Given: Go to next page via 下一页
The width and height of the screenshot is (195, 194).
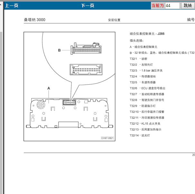Looking at the screenshot, I should (x=88, y=5).
